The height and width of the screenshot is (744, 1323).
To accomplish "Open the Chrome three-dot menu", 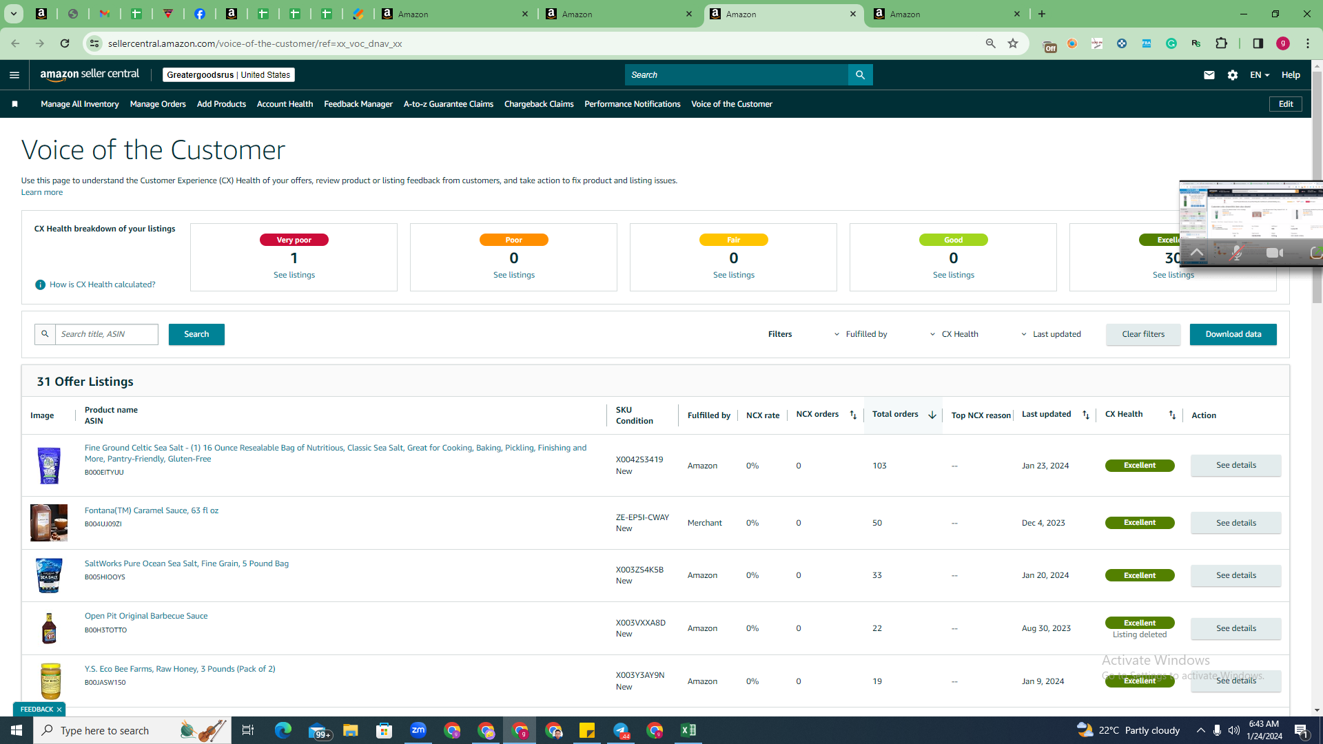I will 1308,43.
